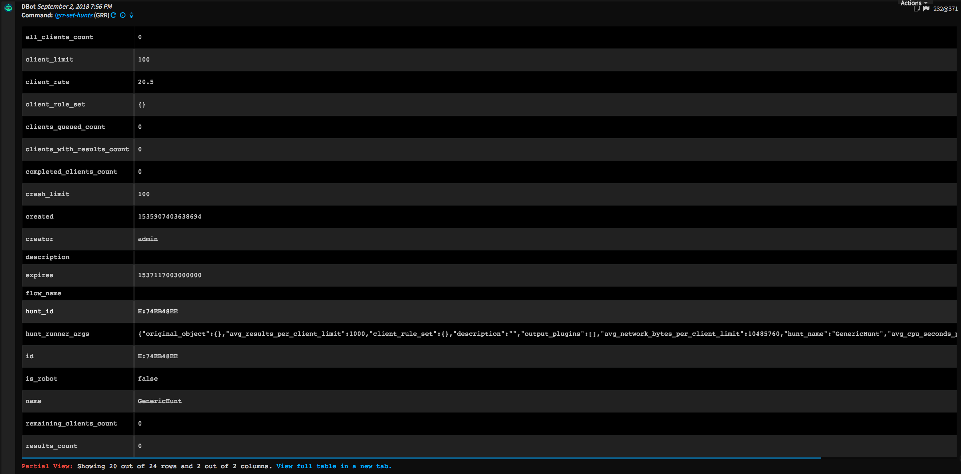This screenshot has width=961, height=474.
Task: Click the !grr-set-hunts command link
Action: pyautogui.click(x=74, y=15)
